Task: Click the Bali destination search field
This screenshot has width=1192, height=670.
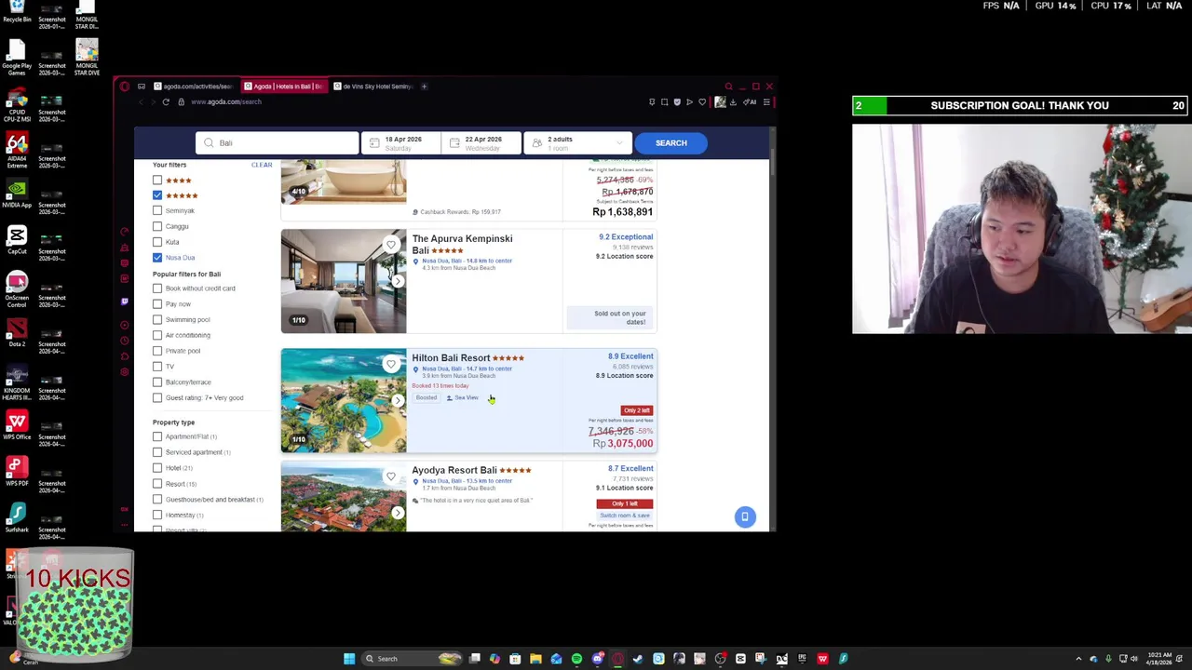Action: pyautogui.click(x=277, y=142)
